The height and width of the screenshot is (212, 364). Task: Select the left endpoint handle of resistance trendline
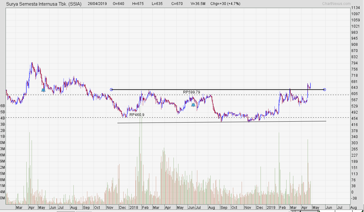coord(112,89)
